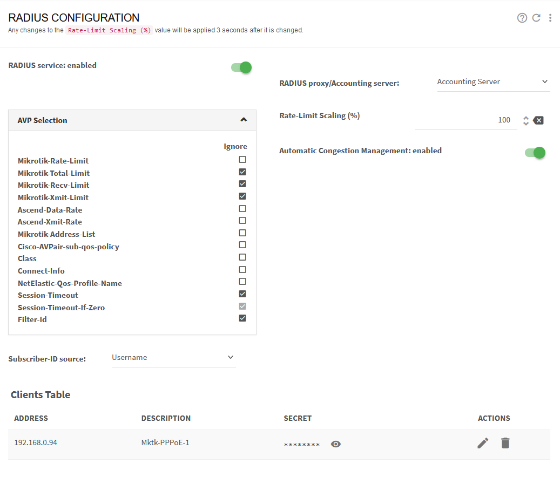This screenshot has width=560, height=484.
Task: Ignore the Filter-Id attribute
Action: pos(242,318)
